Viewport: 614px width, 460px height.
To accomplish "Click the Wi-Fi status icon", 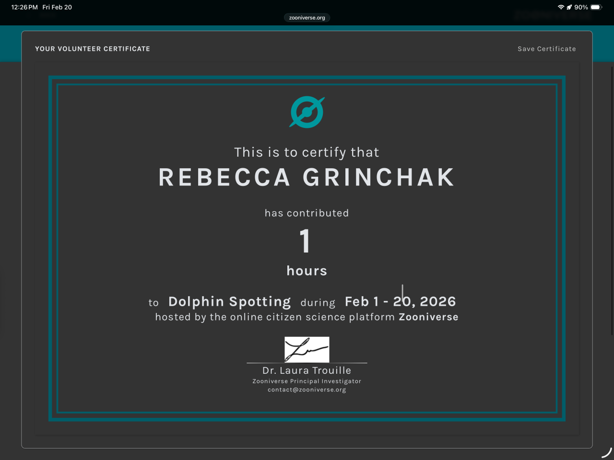I will point(561,7).
